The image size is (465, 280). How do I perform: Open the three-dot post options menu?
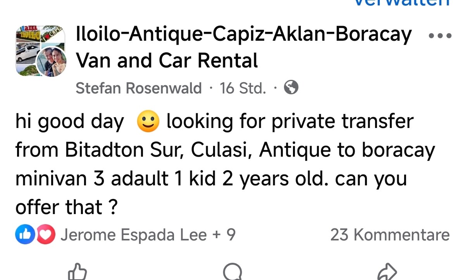click(440, 36)
